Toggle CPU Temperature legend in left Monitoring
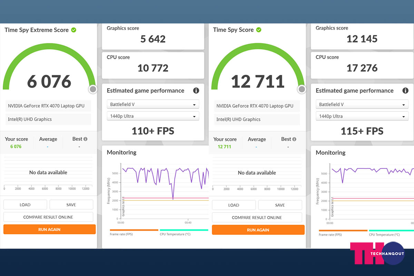The image size is (414, 276). click(184, 232)
